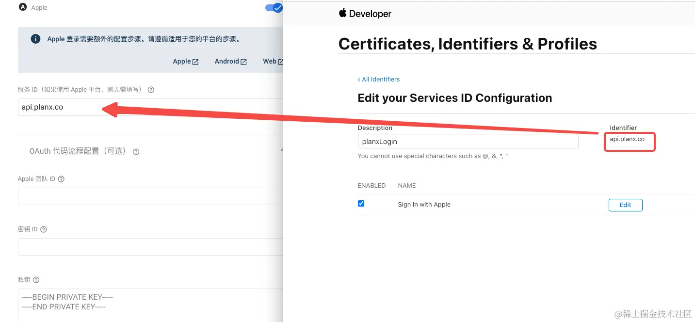Click the Sign In with Apple row name

click(x=424, y=205)
